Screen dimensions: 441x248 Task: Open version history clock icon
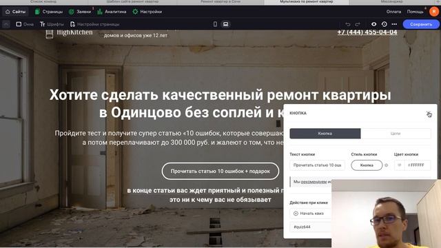(384, 24)
